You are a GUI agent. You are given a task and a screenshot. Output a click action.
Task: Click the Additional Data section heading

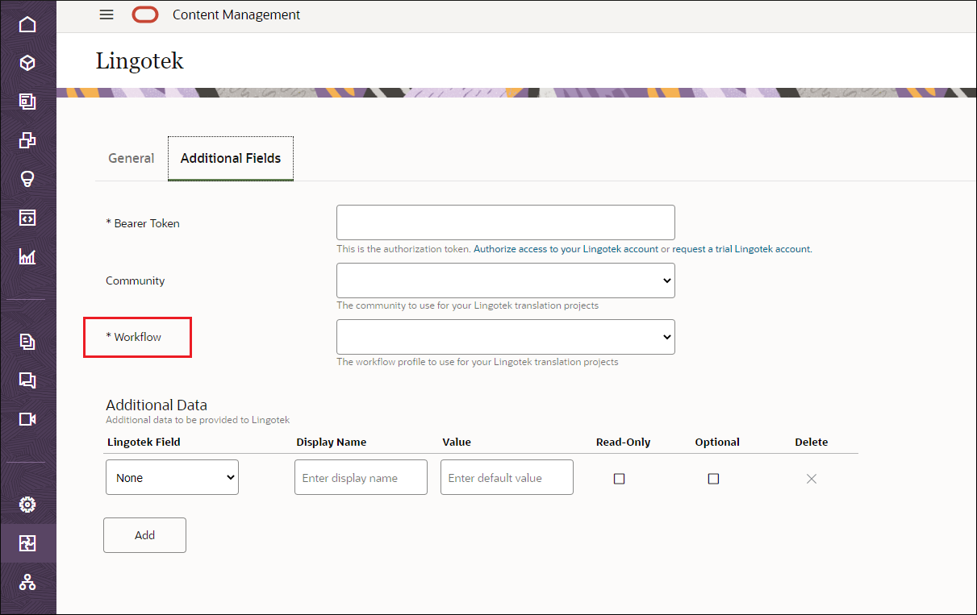(157, 405)
